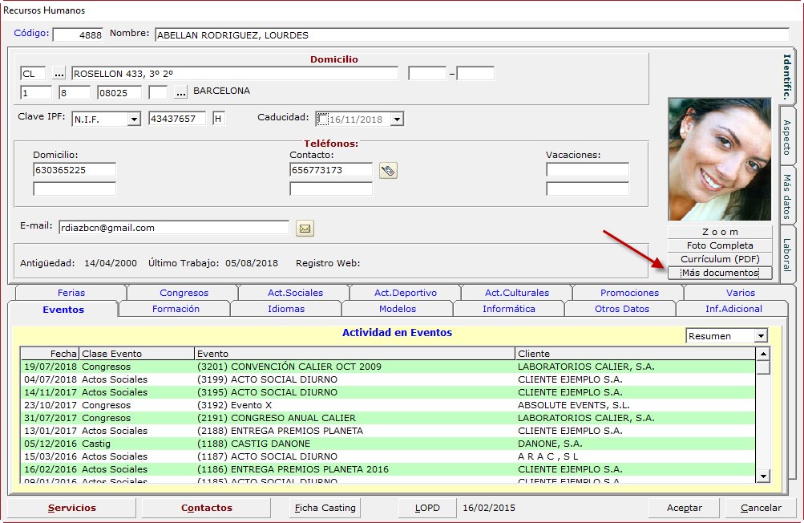Click the events list scroll down arrow
Viewport: 804px width, 523px height.
tap(763, 476)
